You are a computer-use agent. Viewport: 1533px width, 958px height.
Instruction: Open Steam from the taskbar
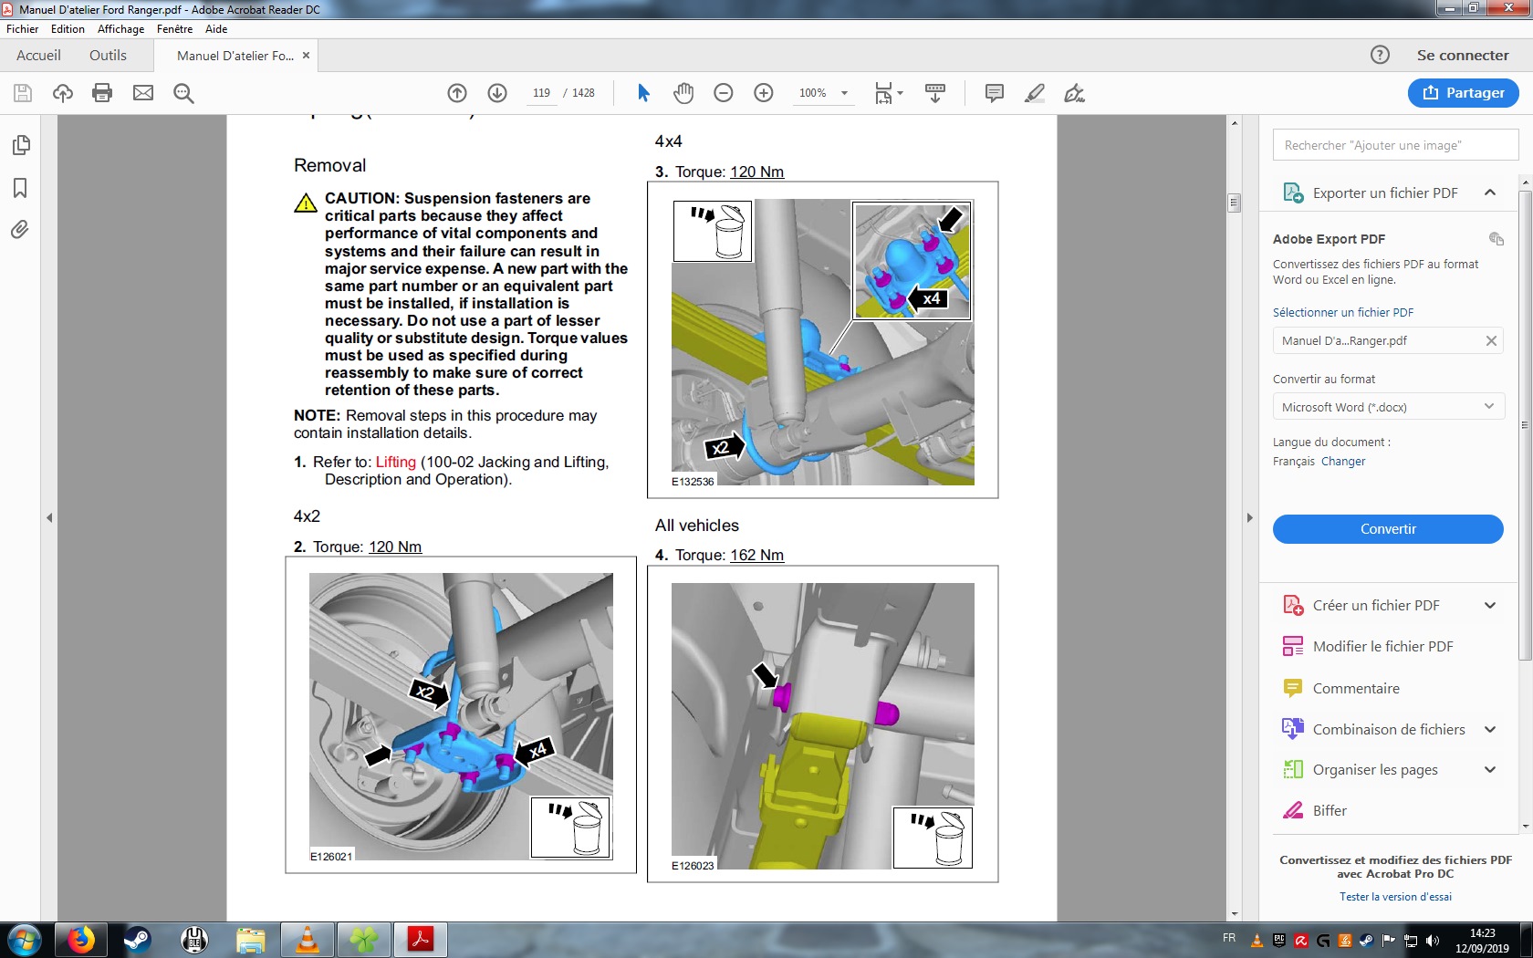tap(138, 940)
